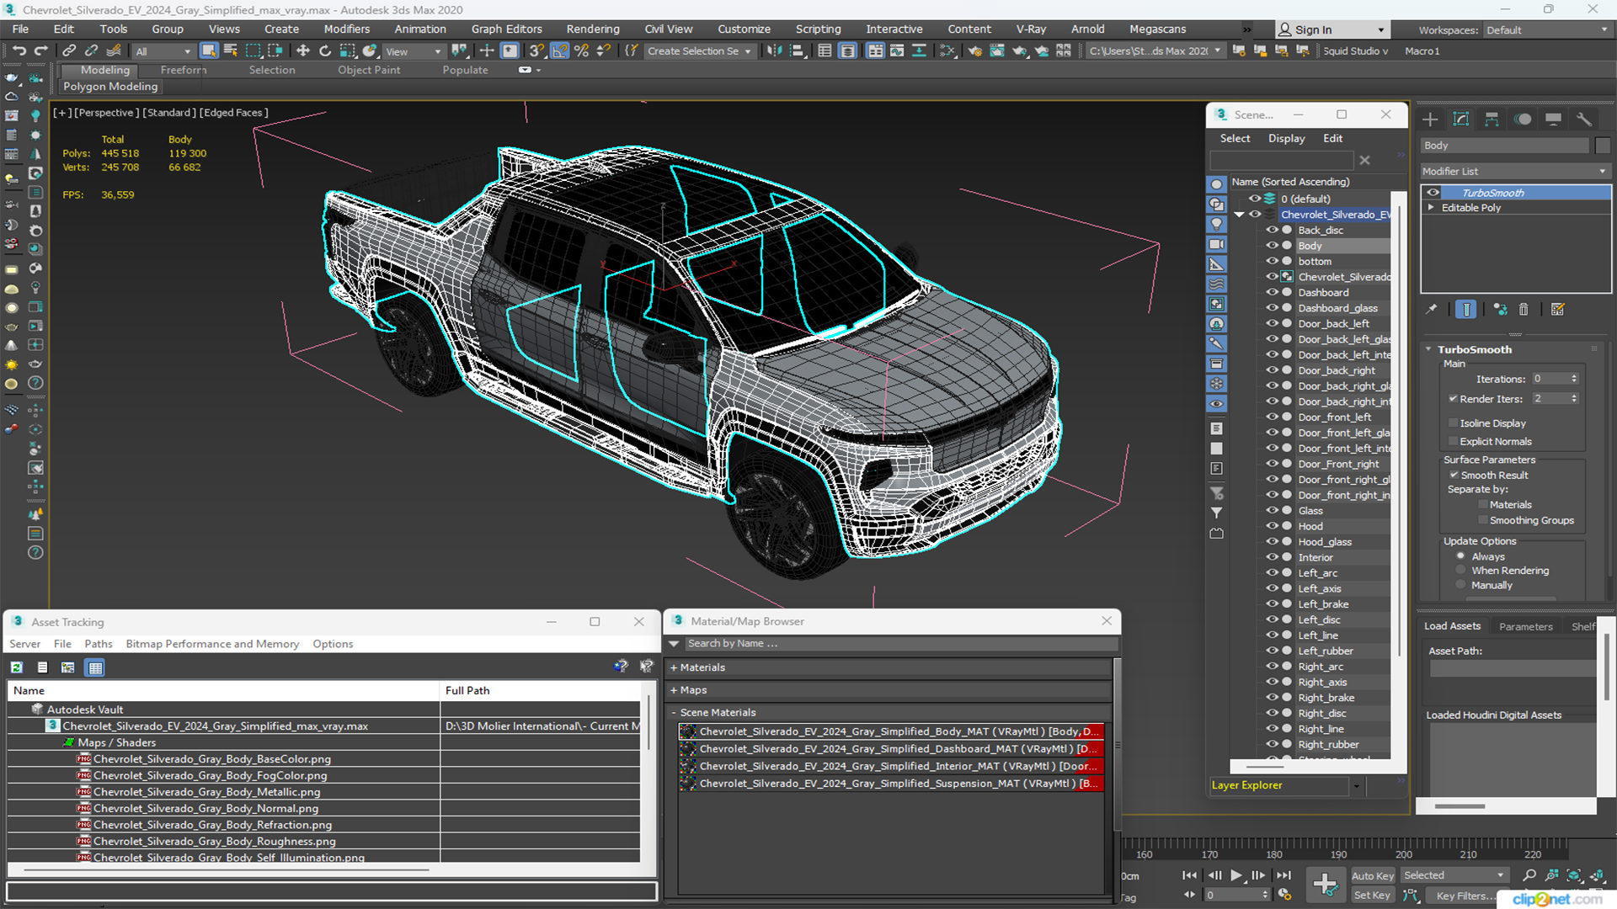This screenshot has height=909, width=1617.
Task: Toggle the Smooth Result checkbox
Action: (x=1454, y=475)
